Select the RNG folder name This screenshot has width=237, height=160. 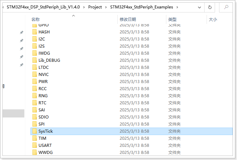click(x=43, y=96)
